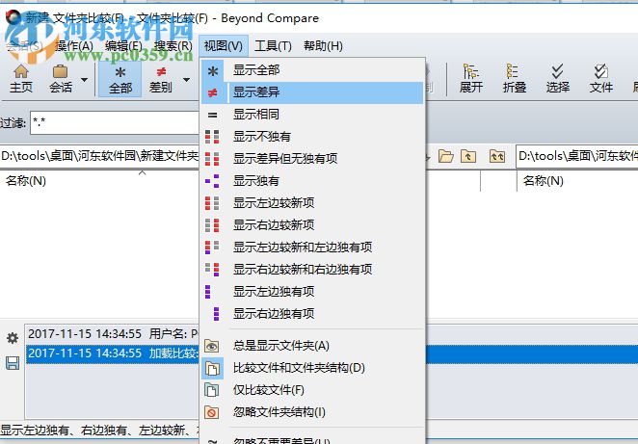Screen dimensions: 638x444
Task: Select 显示左边较新和左边独有项 entry
Action: tap(312, 247)
